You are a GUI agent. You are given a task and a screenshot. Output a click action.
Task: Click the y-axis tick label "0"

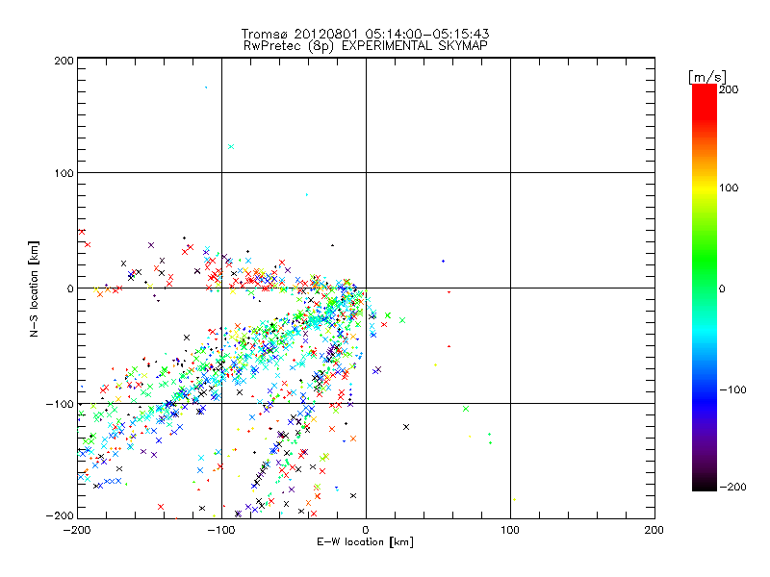pyautogui.click(x=70, y=288)
